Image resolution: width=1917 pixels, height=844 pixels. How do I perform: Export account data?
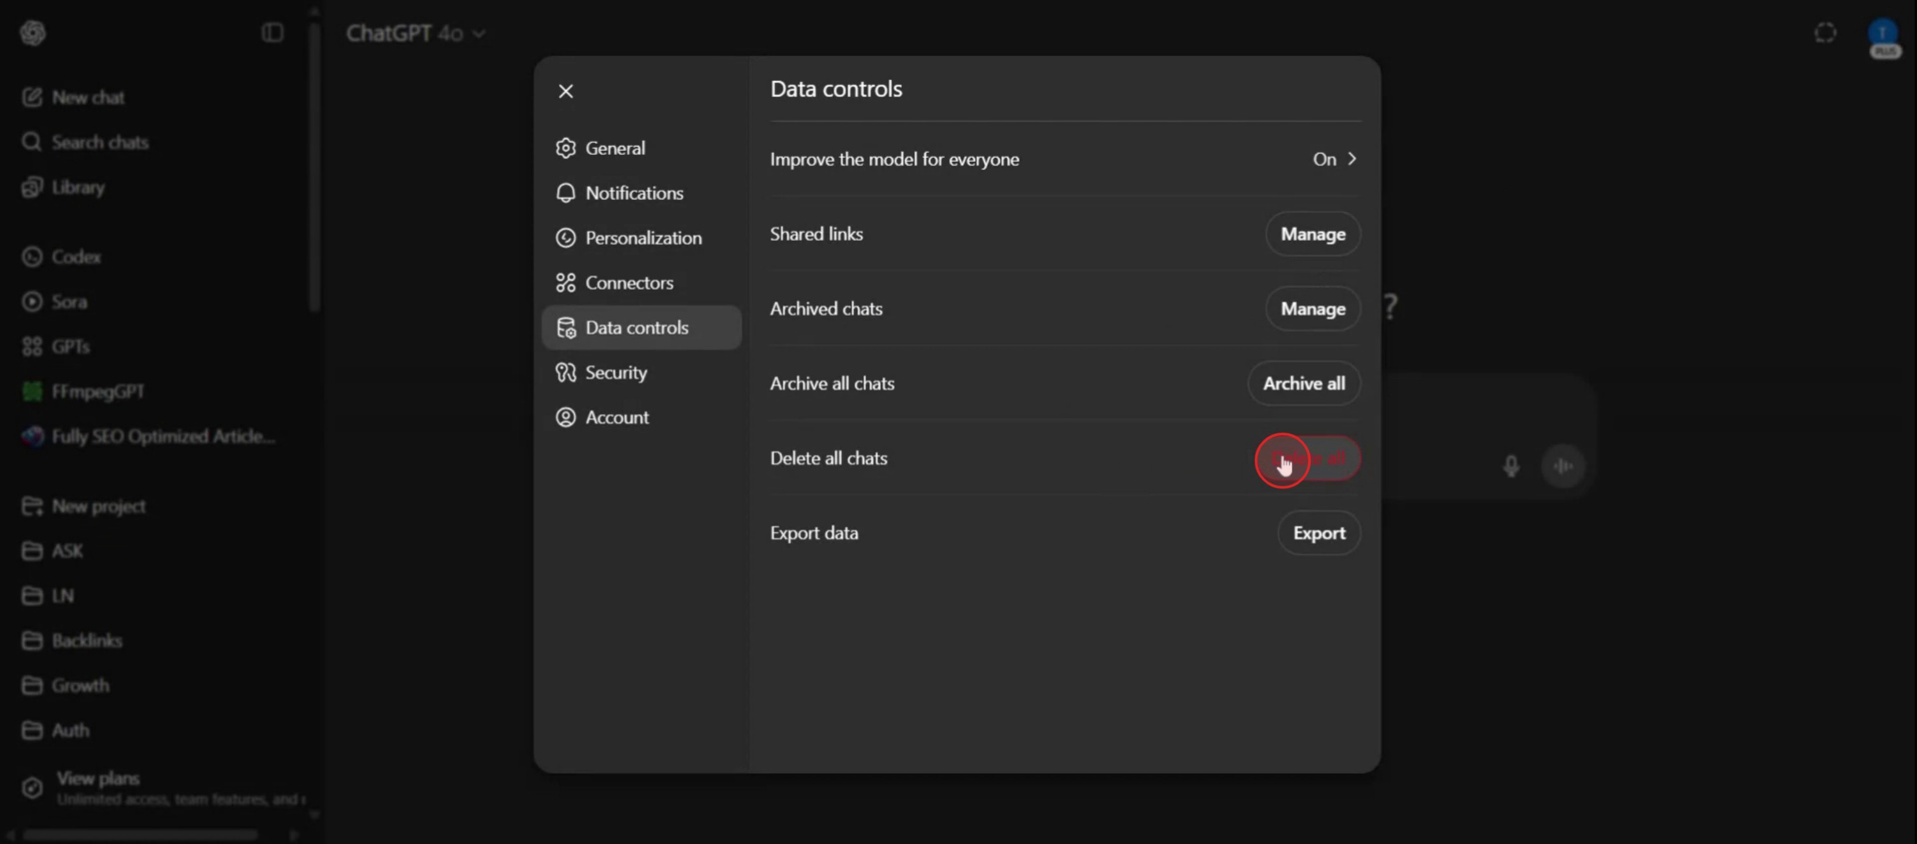coord(1319,533)
